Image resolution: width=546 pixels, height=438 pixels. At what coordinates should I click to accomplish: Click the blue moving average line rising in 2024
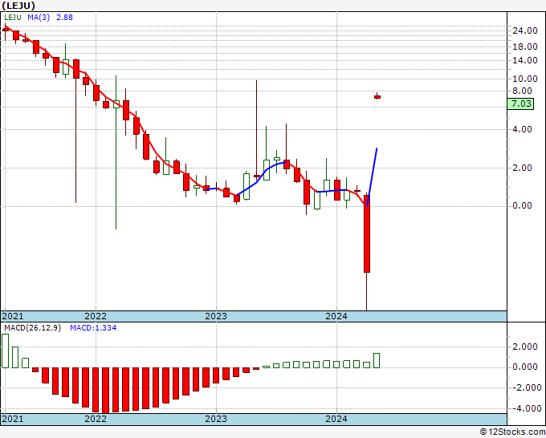point(372,177)
